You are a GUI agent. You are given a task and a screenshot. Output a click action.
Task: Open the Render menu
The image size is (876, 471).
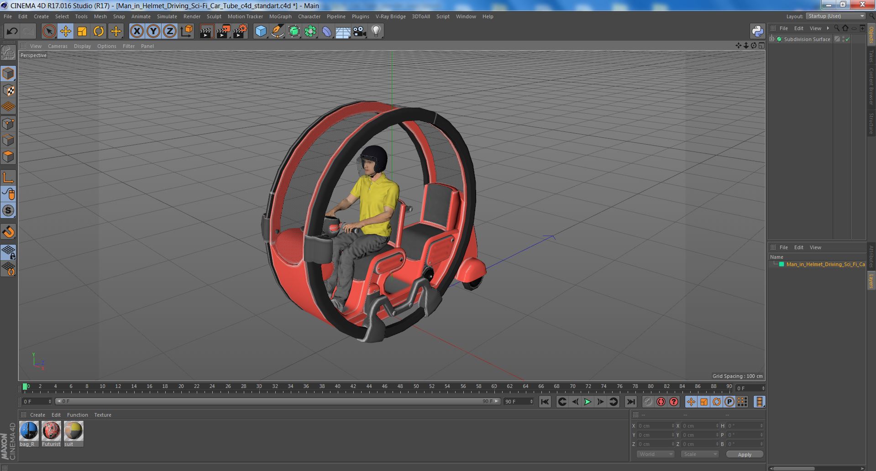[x=192, y=16]
